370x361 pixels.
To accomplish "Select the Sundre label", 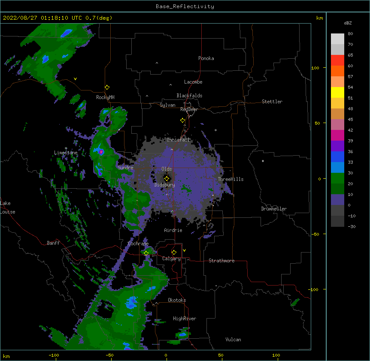I will (x=125, y=168).
